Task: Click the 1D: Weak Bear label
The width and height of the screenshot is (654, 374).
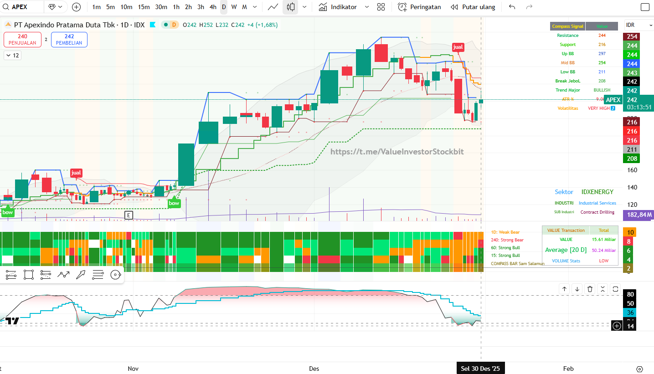Action: click(505, 232)
